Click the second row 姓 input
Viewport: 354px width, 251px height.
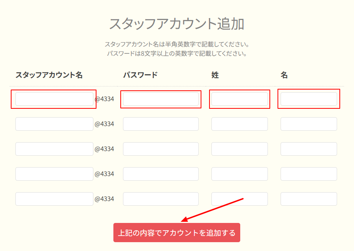point(239,124)
